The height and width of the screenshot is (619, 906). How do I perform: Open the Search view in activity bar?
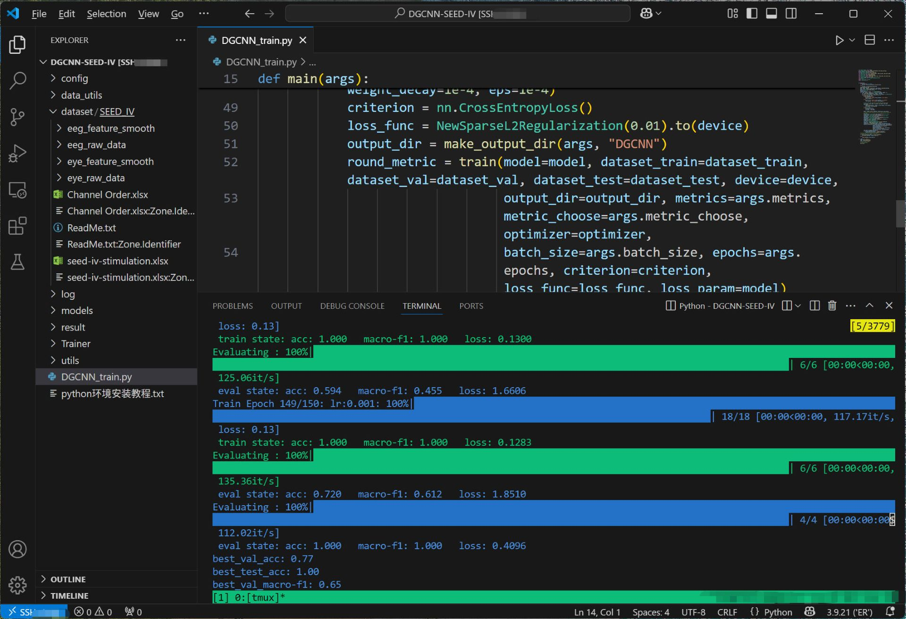click(x=17, y=80)
